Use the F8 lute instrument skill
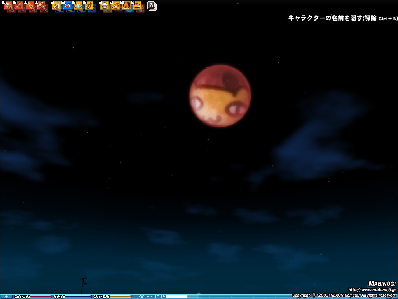The height and width of the screenshot is (299, 398). point(89,6)
